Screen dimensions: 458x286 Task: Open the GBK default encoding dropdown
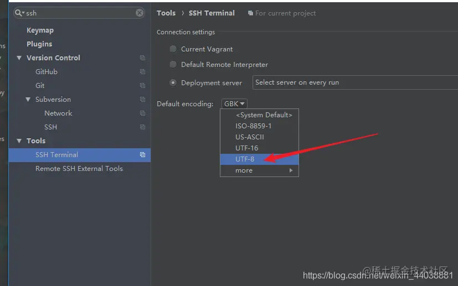point(234,104)
